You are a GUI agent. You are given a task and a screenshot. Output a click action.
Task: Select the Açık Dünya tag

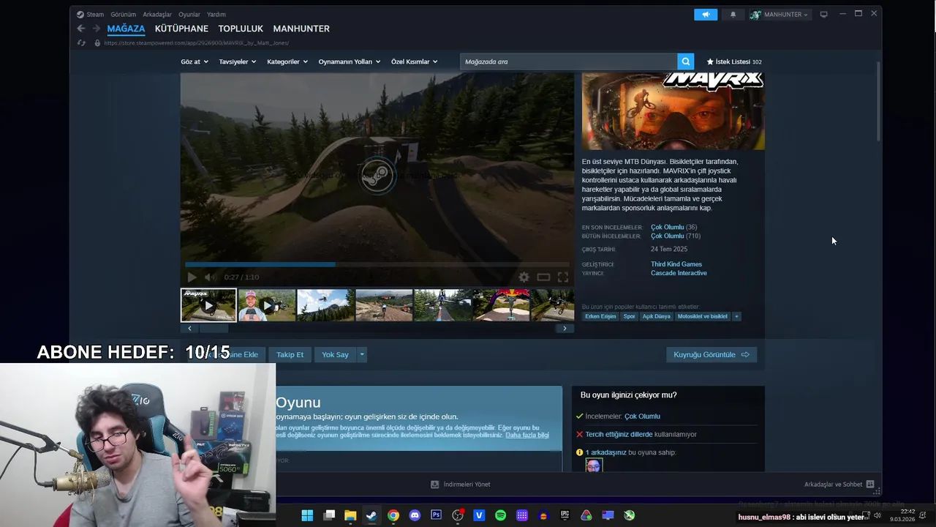(656, 316)
